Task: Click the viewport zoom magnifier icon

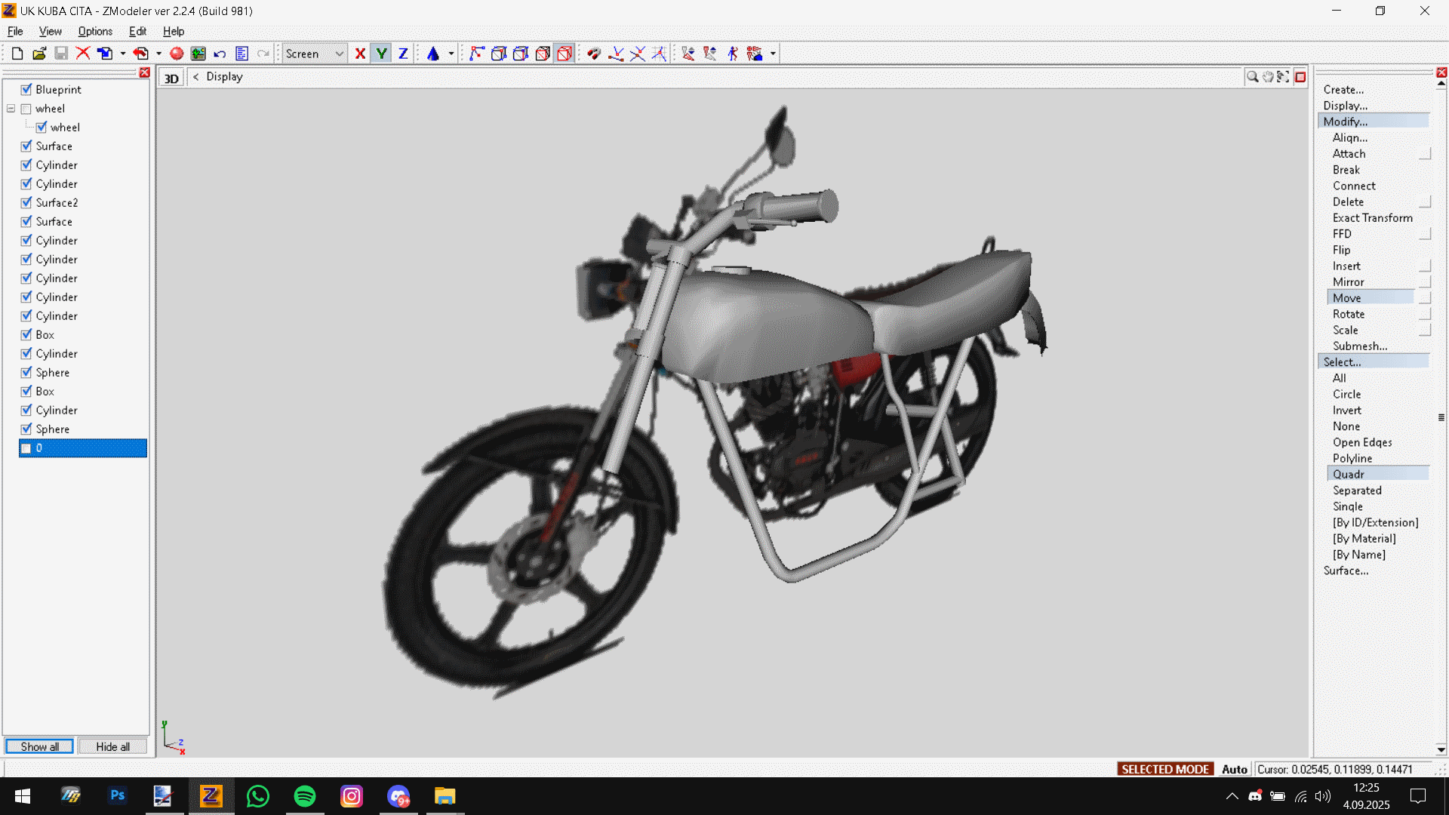Action: pos(1252,77)
